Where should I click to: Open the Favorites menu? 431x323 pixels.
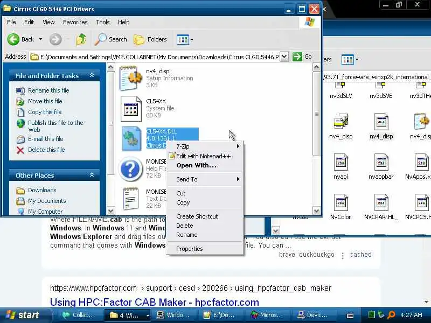(75, 22)
